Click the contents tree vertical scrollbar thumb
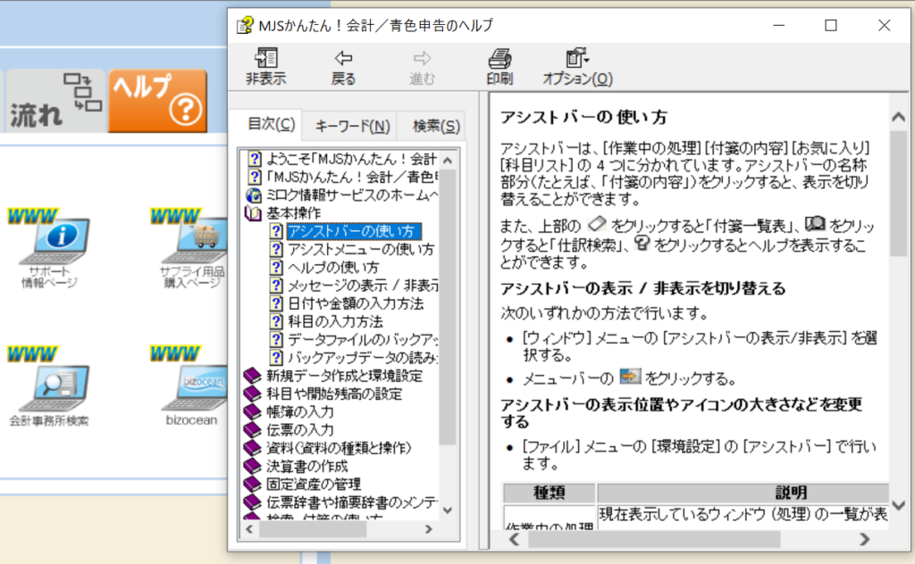The height and width of the screenshot is (564, 915). pyautogui.click(x=447, y=306)
